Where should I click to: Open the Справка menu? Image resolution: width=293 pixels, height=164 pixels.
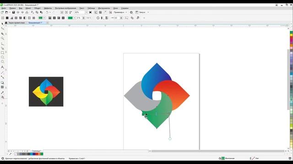click(125, 8)
